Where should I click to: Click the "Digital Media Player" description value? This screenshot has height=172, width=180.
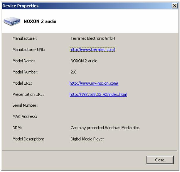[x=87, y=139]
